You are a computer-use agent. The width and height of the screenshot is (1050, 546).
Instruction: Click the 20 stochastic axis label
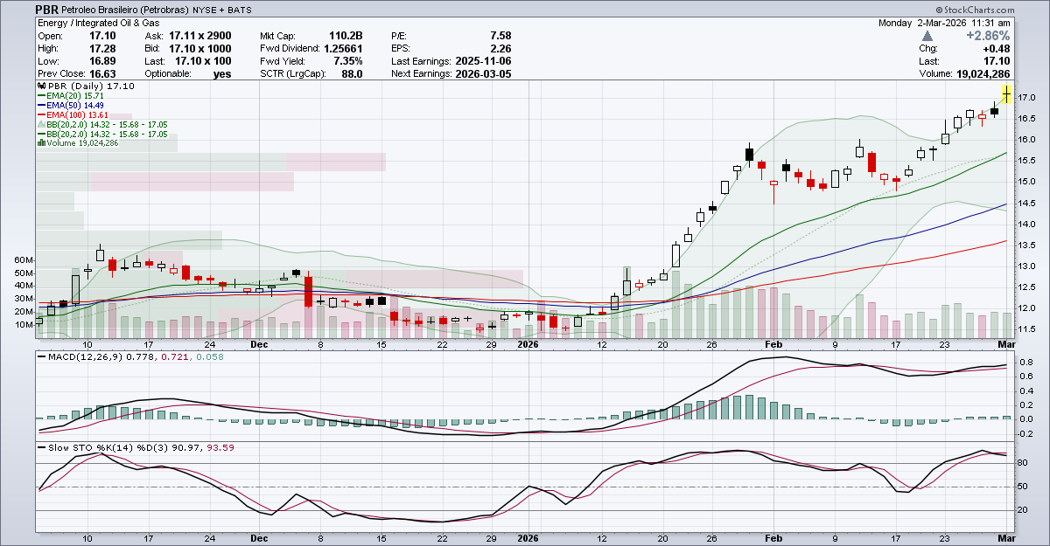1023,510
